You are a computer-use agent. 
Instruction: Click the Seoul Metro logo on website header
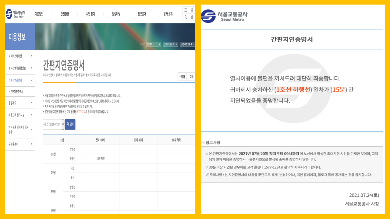coord(16,14)
